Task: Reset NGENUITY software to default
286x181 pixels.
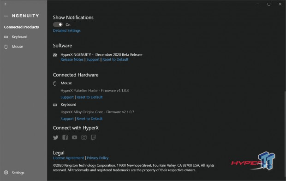Action: click(115, 59)
